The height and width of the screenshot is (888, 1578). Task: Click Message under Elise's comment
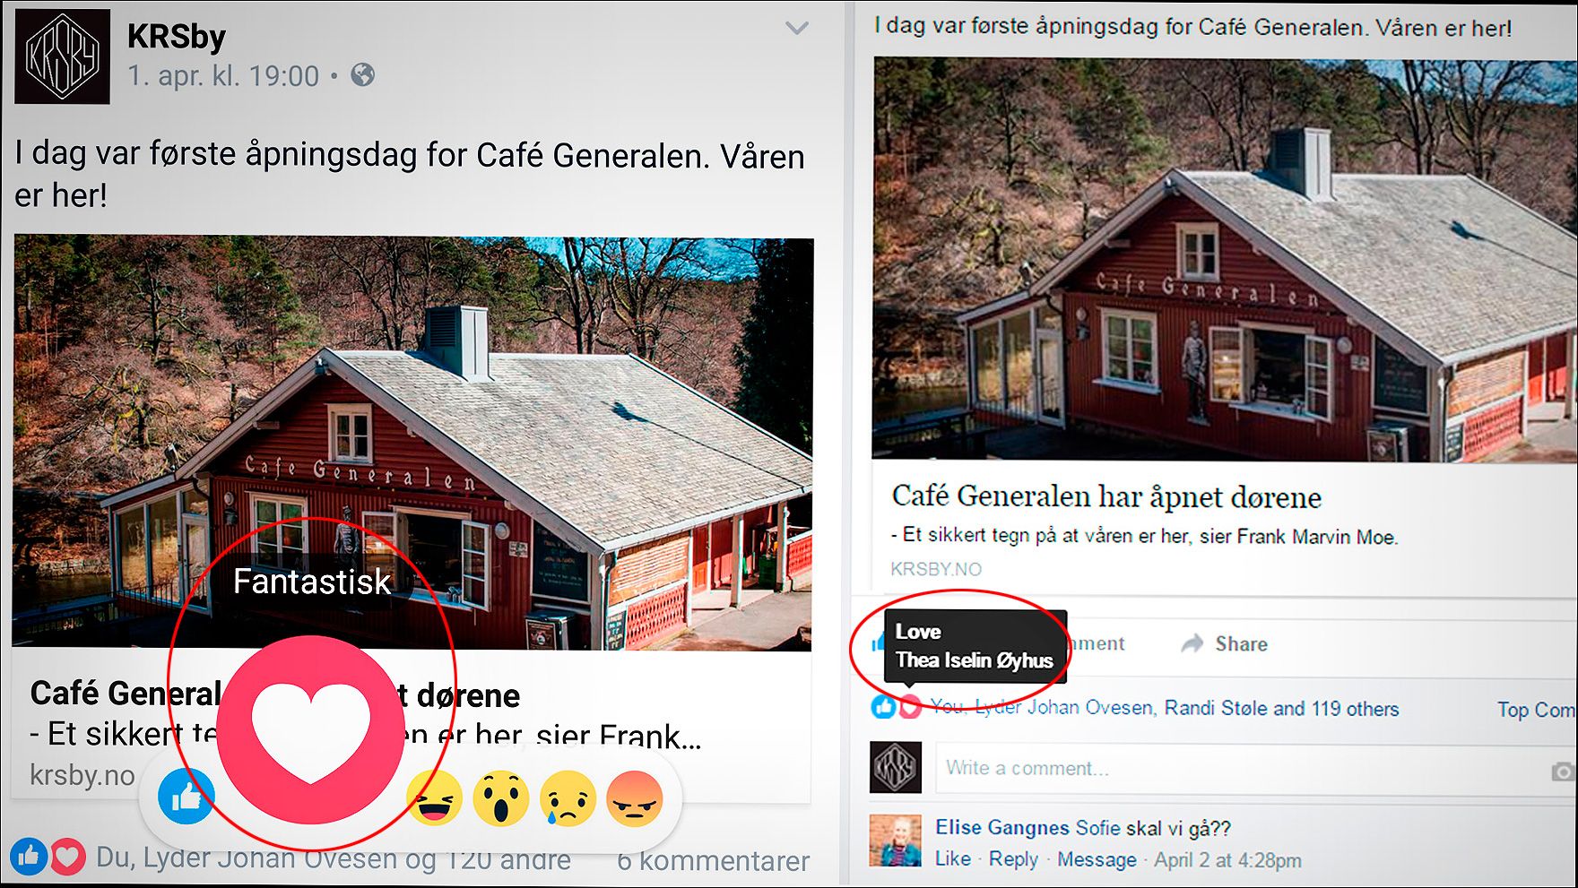tap(1097, 859)
